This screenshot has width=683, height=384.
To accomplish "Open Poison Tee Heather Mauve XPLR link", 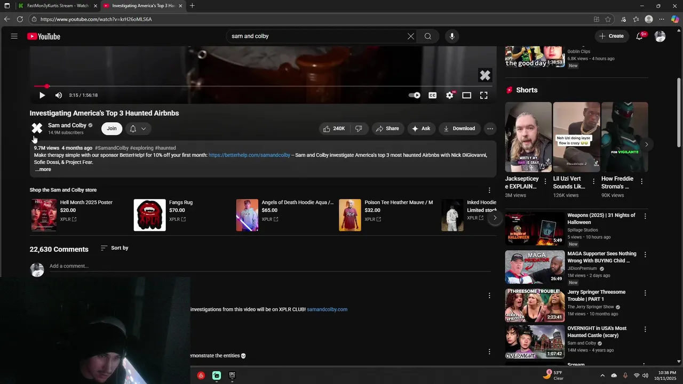I will click(x=372, y=219).
